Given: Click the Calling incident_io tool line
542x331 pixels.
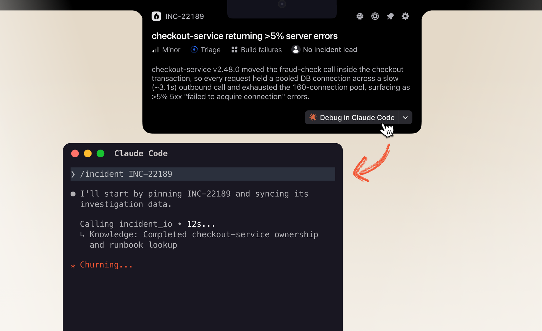Looking at the screenshot, I should (148, 224).
